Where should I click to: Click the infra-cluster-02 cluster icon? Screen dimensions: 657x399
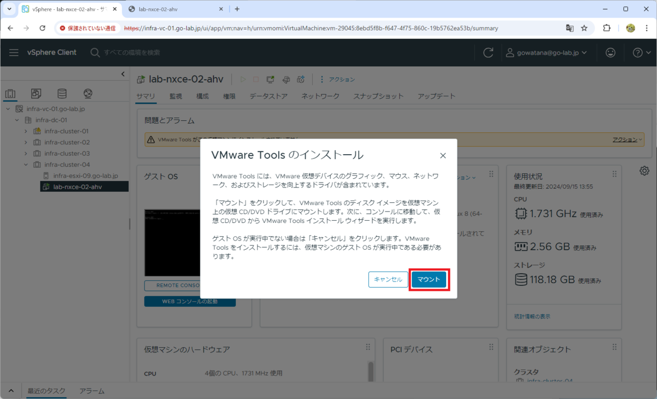point(37,142)
